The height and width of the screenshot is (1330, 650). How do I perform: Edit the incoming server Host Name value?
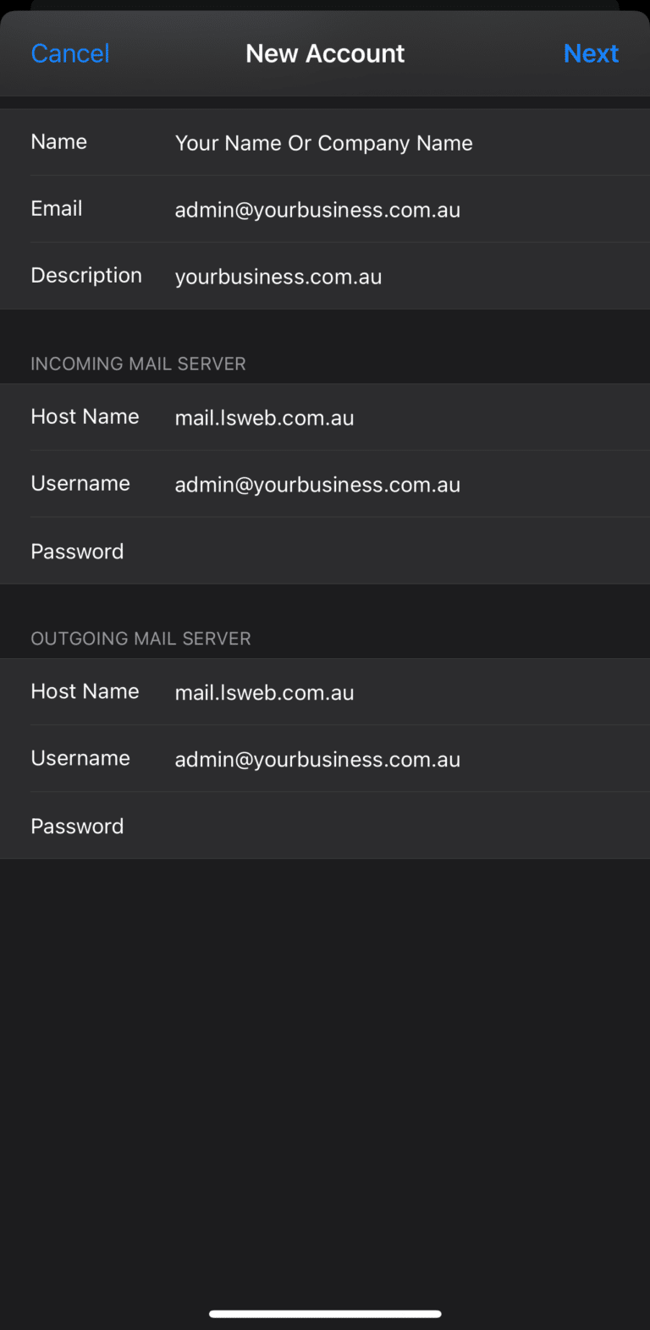click(264, 418)
